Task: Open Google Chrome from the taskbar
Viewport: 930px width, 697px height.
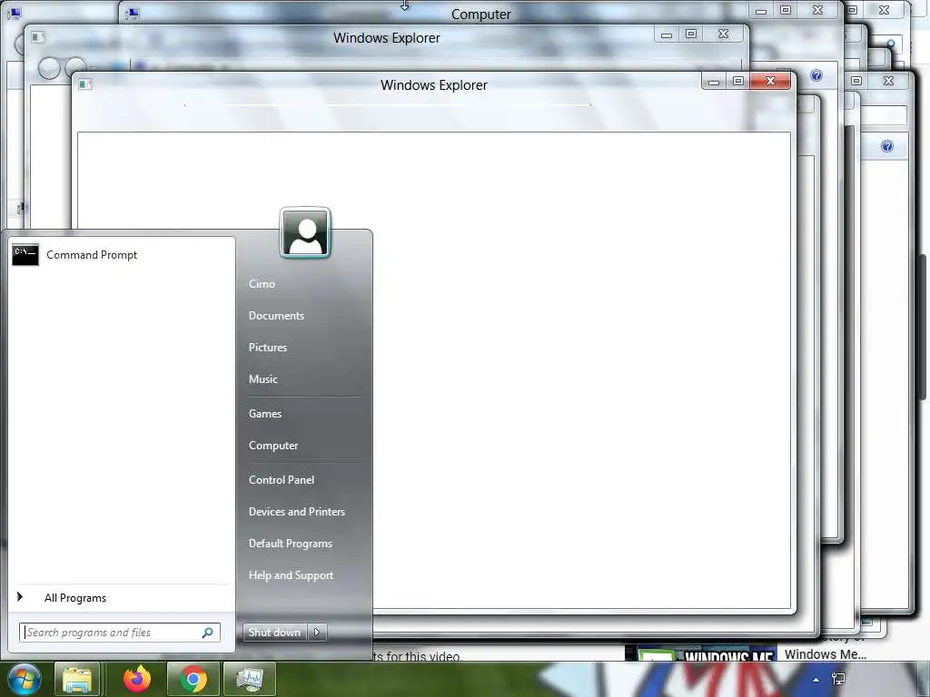Action: (193, 679)
